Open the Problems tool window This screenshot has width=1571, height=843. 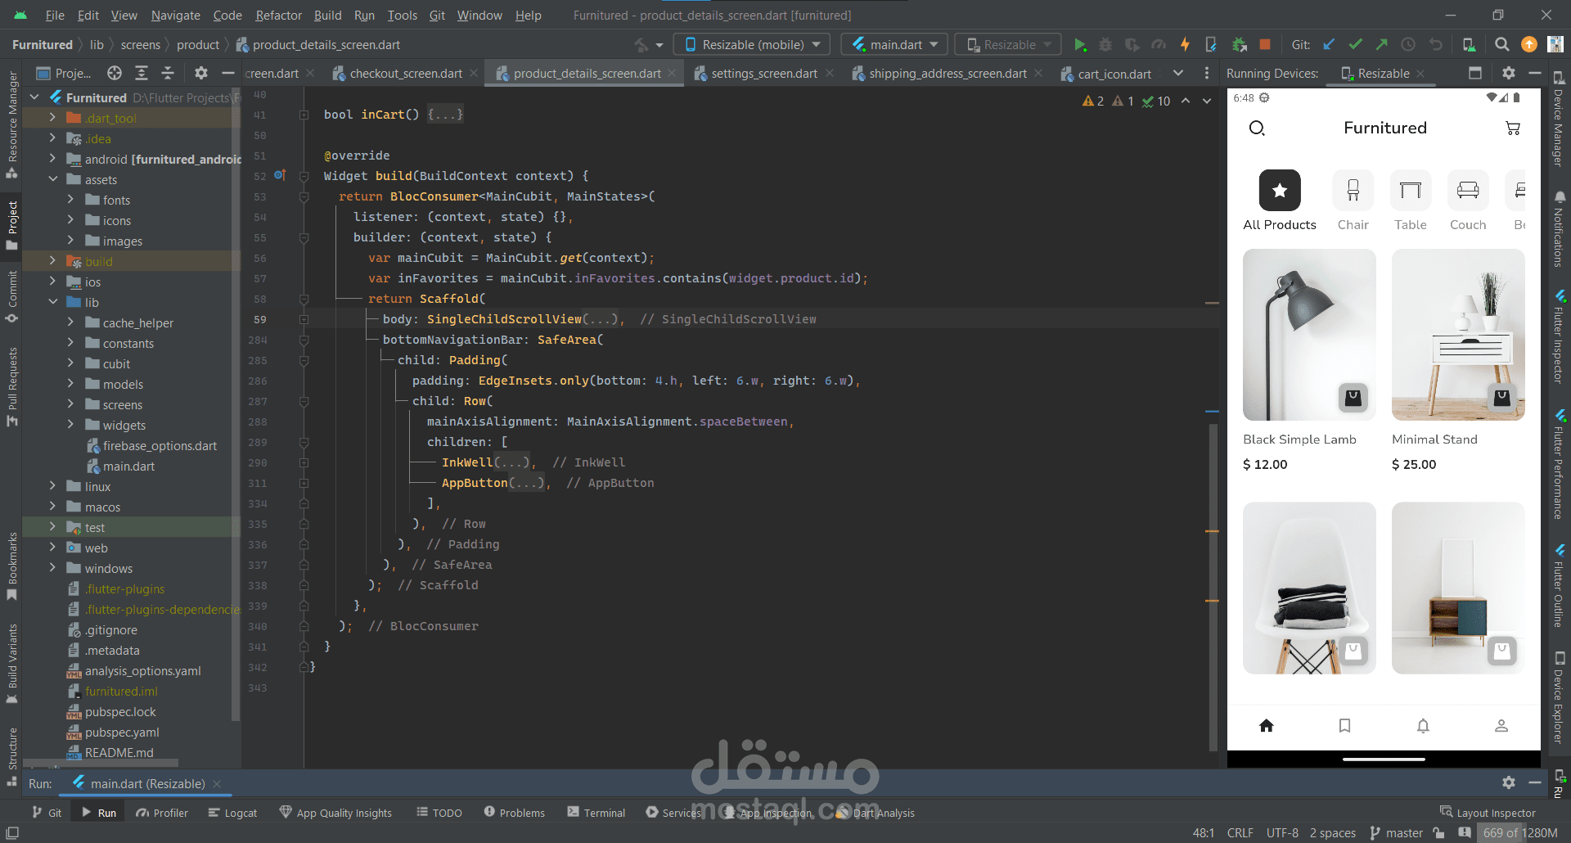point(514,813)
